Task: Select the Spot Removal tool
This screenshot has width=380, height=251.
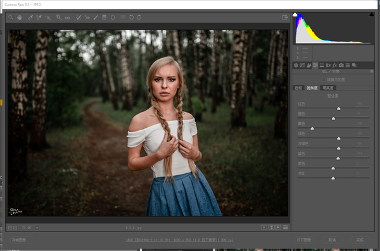Action: point(79,17)
